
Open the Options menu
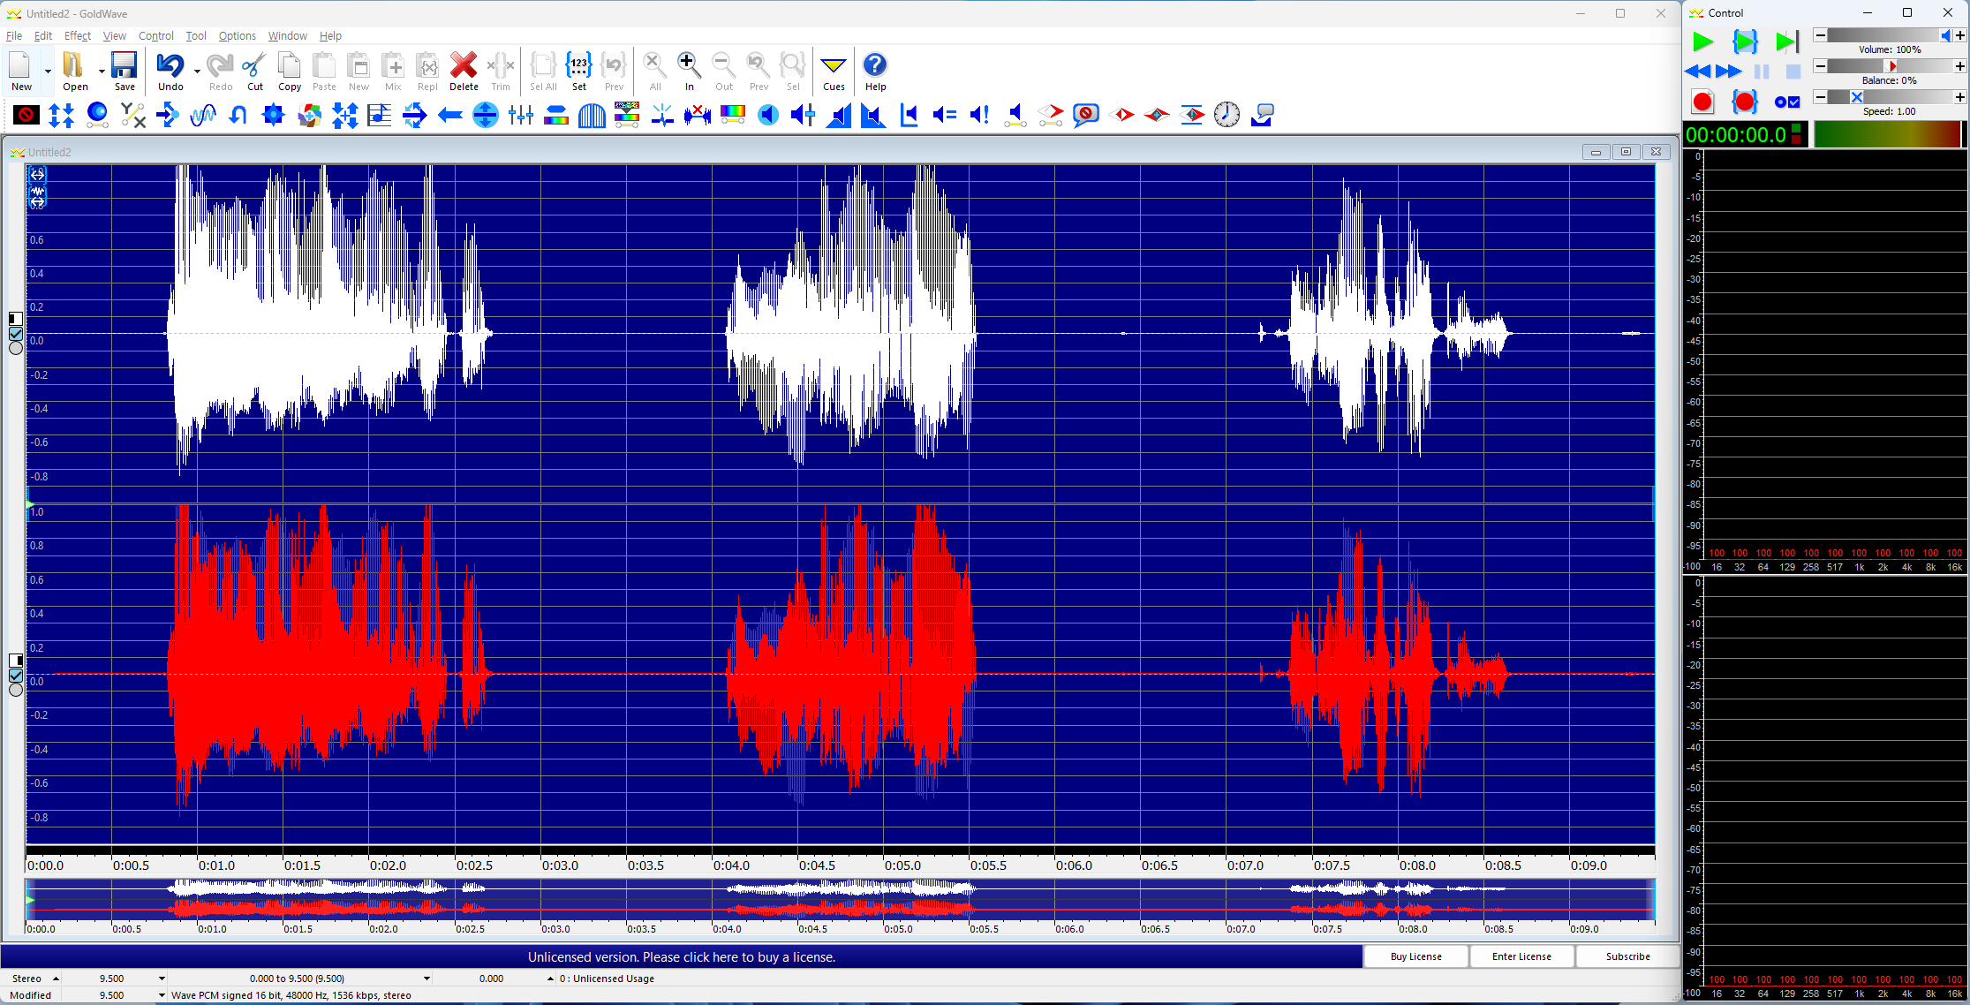click(x=237, y=36)
